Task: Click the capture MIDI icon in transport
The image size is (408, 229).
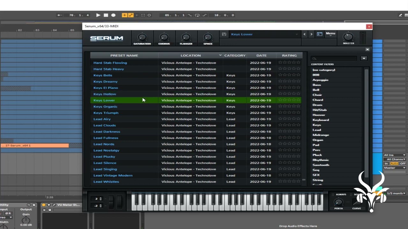Action: click(x=143, y=15)
